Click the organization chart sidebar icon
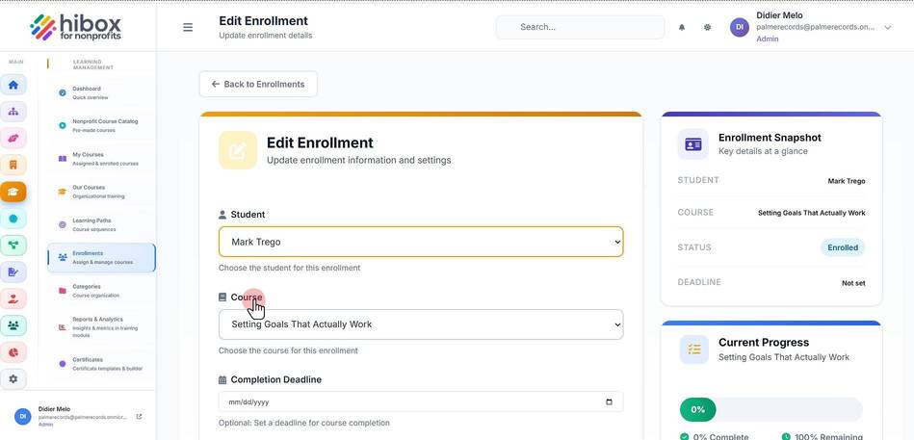914x440 pixels. (x=13, y=112)
